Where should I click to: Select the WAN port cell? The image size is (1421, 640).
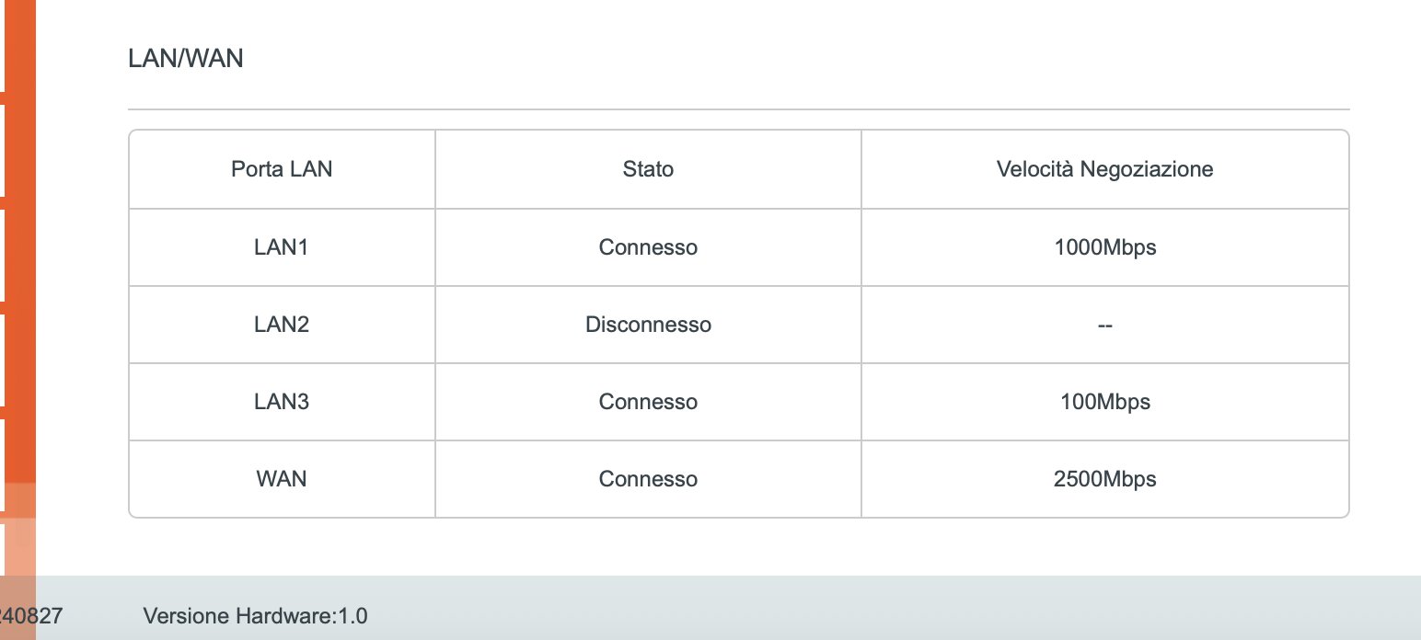tap(282, 479)
